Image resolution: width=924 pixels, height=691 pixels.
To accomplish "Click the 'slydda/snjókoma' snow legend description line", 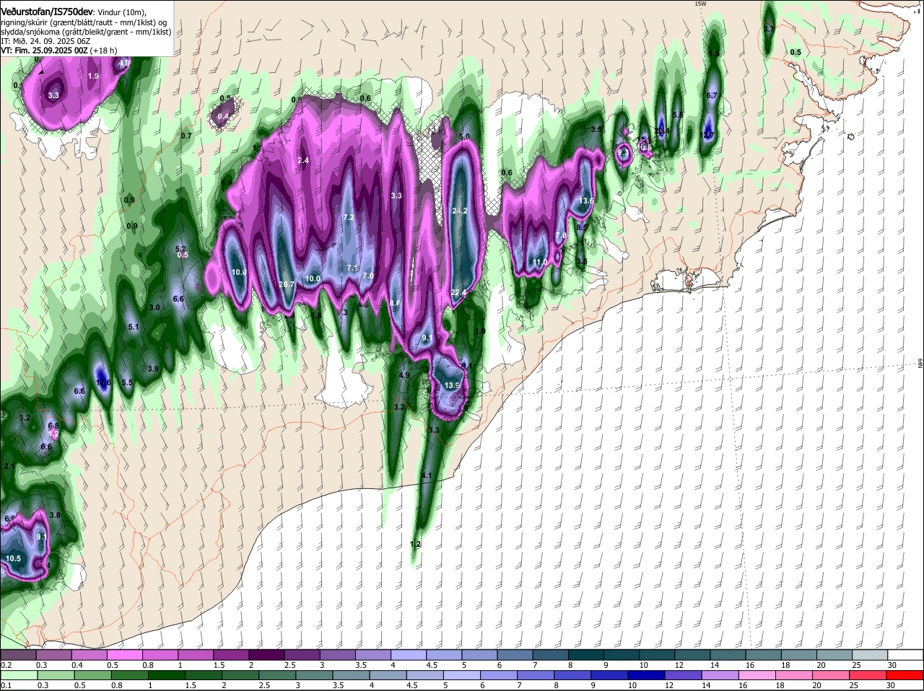I will pyautogui.click(x=86, y=32).
